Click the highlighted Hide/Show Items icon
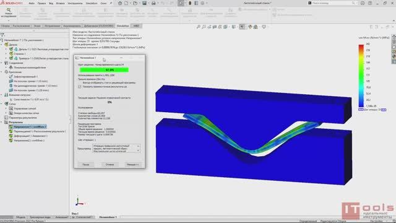 tap(242, 27)
